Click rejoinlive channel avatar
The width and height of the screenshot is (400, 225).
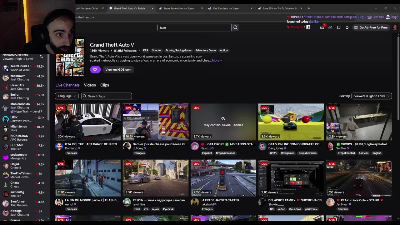[127, 202]
